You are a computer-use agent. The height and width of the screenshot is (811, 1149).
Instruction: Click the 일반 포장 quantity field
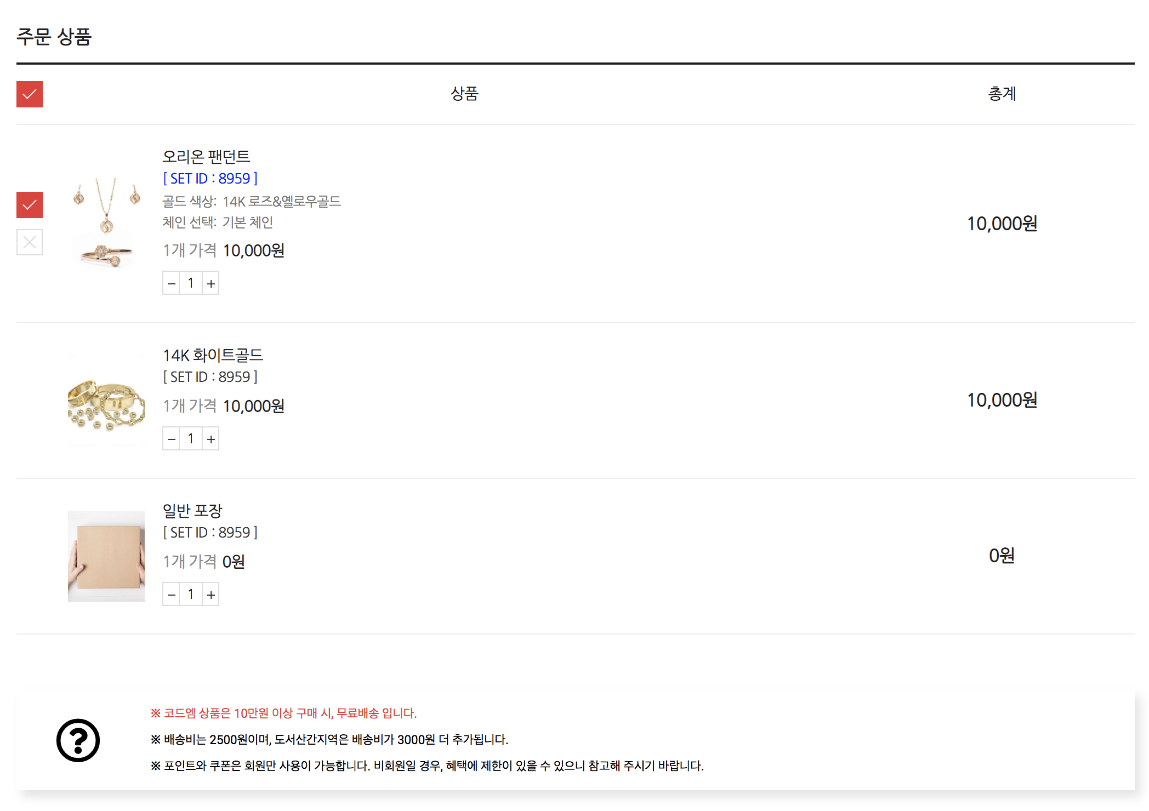pos(191,595)
